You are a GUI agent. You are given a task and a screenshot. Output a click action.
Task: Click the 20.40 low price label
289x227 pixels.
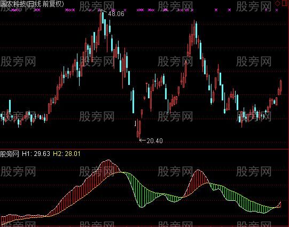click(x=154, y=141)
